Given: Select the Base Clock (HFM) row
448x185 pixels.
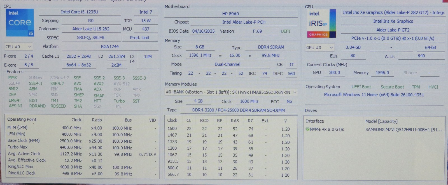Looking at the screenshot, I should pyautogui.click(x=81, y=141).
